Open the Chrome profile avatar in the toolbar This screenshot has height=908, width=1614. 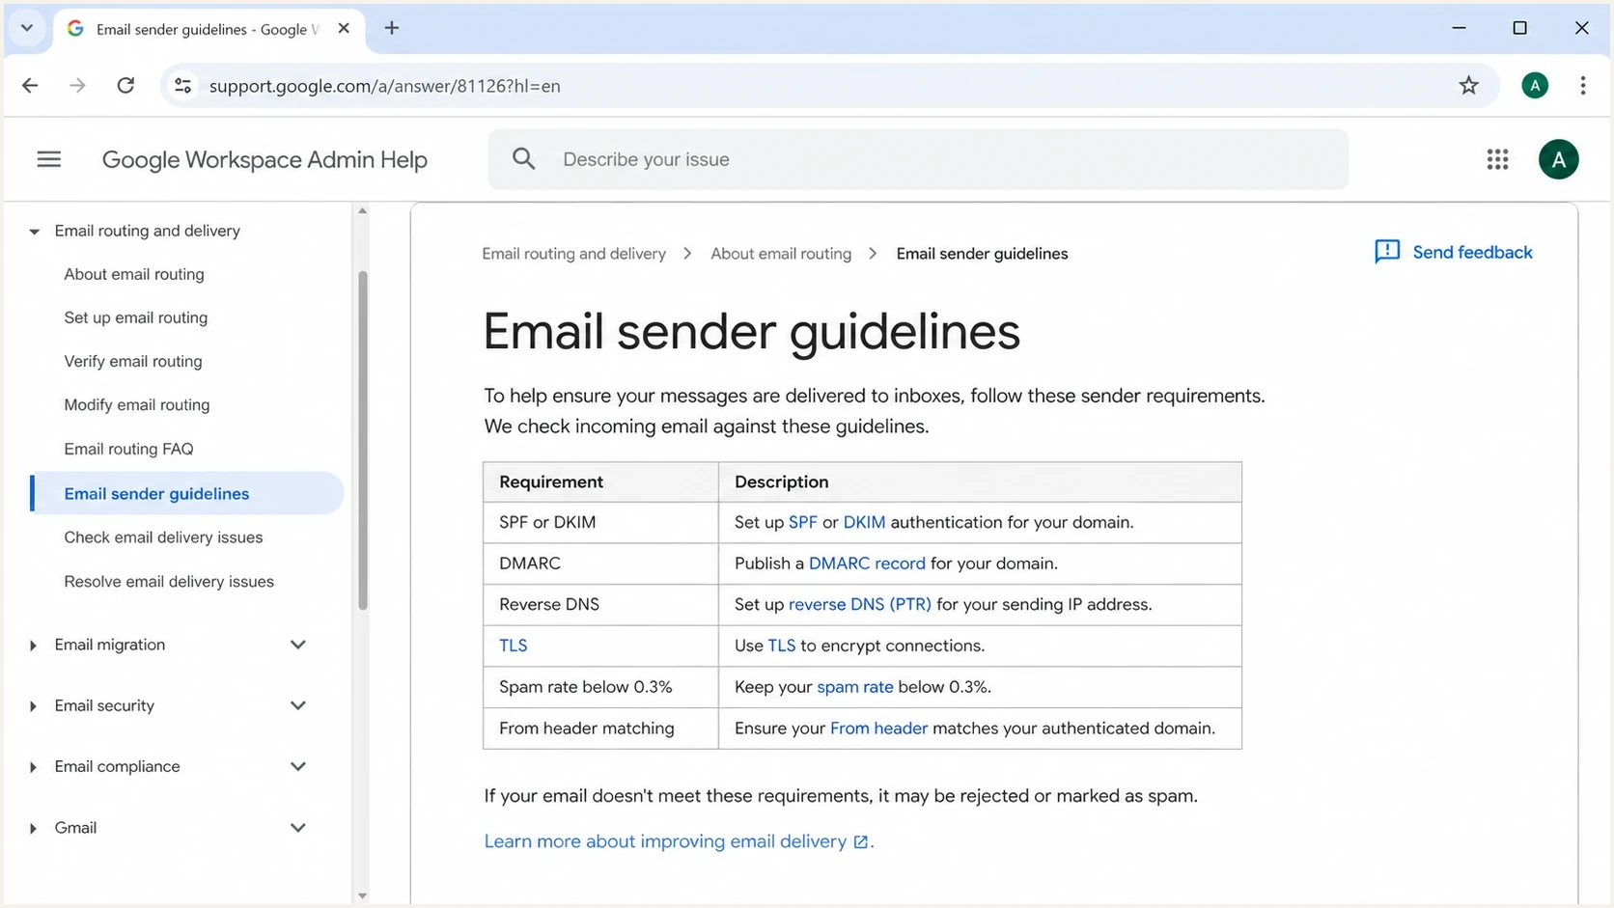tap(1535, 86)
